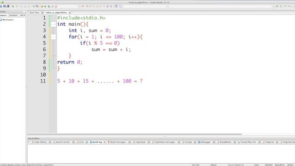Screen dimensions: 295x166
Task: Click line number 11 in the margin
Action: tap(43, 81)
